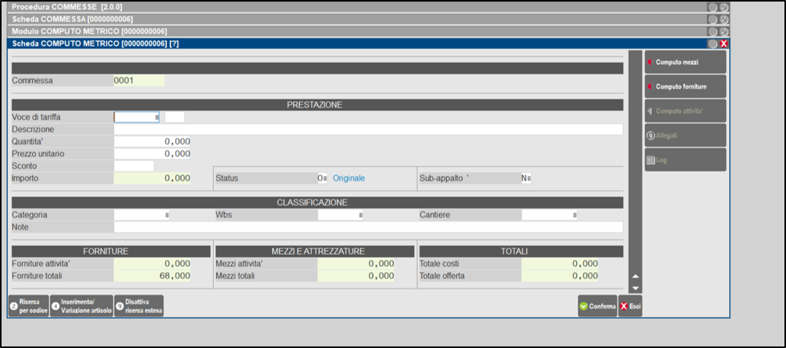786x348 pixels.
Task: Expand the Status selection list
Action: (324, 178)
